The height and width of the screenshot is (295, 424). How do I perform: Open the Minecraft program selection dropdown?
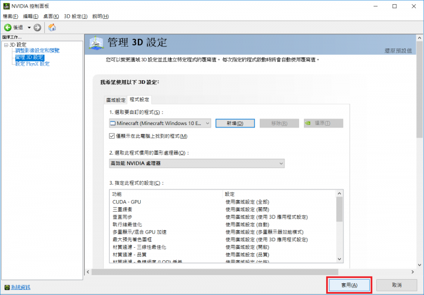[x=160, y=123]
